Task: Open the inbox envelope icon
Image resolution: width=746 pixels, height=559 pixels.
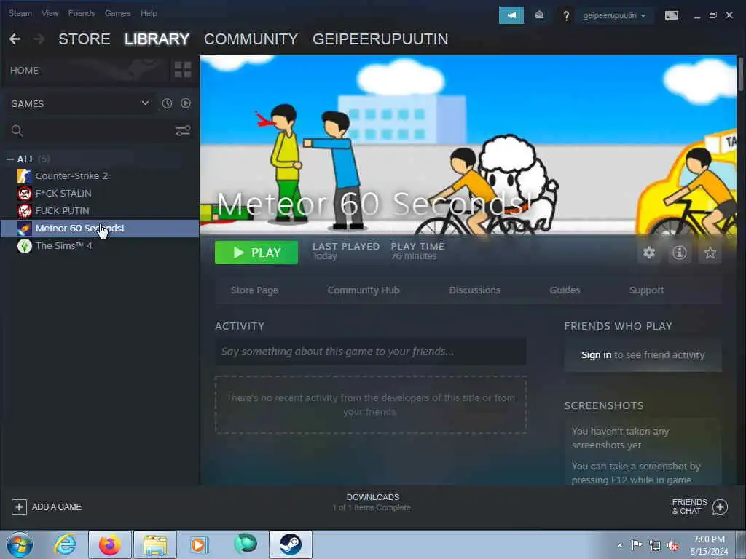Action: (540, 15)
